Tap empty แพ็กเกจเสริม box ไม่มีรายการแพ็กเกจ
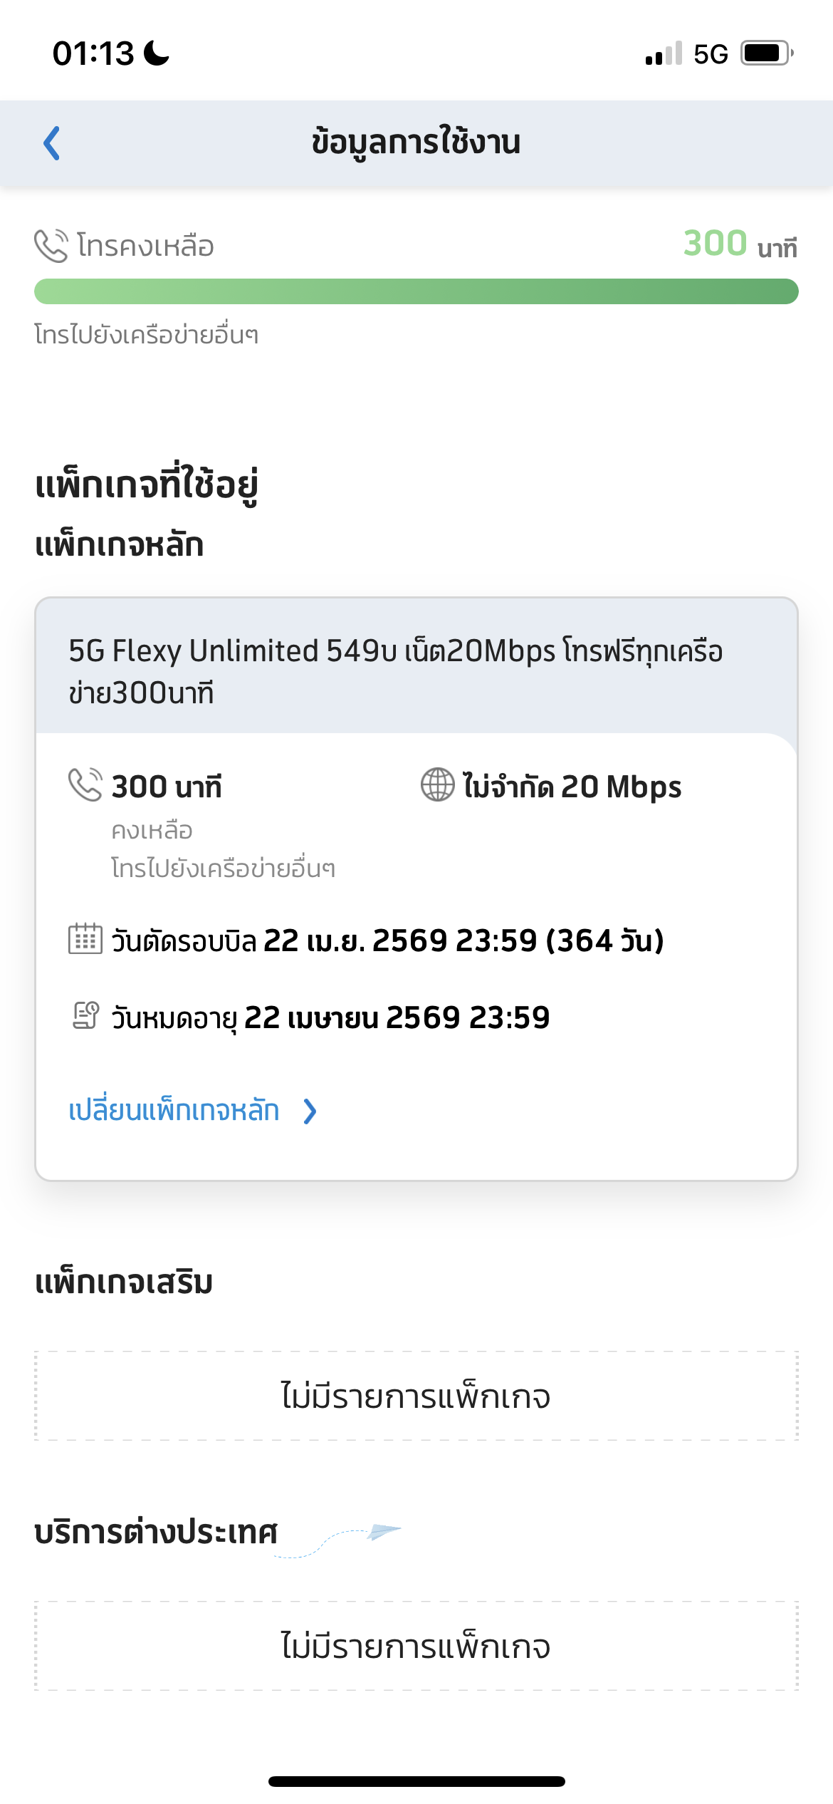The image size is (833, 1804). 416,1396
